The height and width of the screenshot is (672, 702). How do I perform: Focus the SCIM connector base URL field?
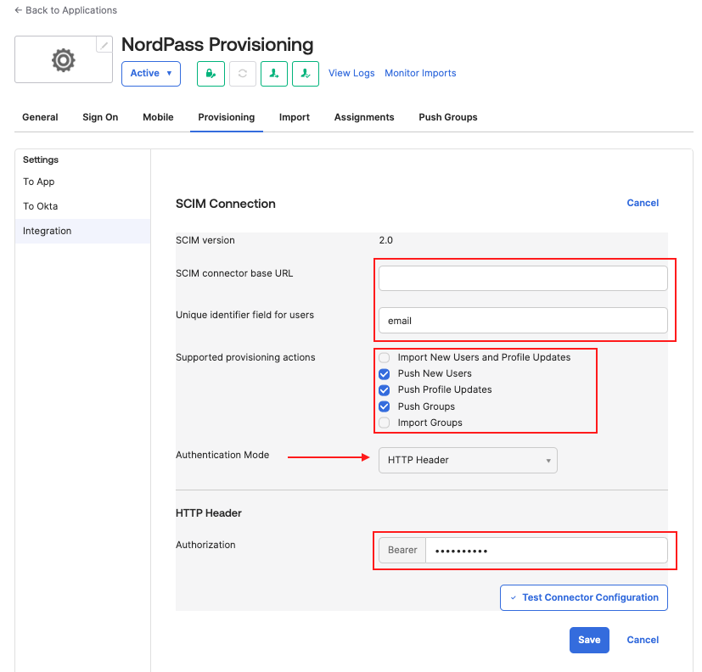pos(523,278)
